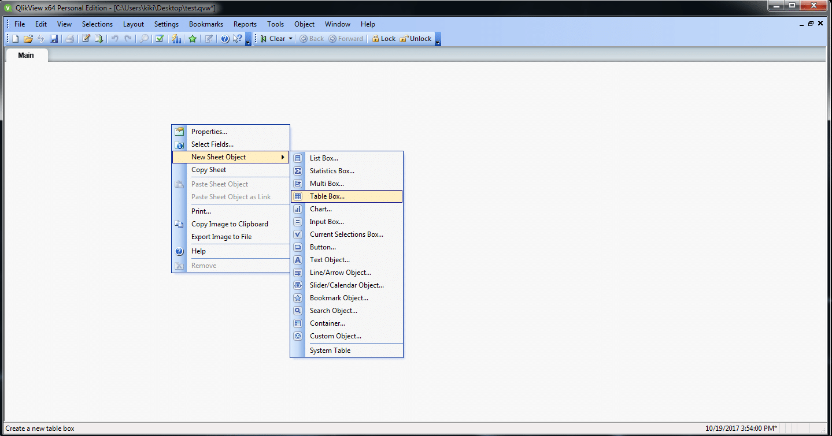Click the Line/Arrow Object icon
The width and height of the screenshot is (832, 436).
click(298, 273)
